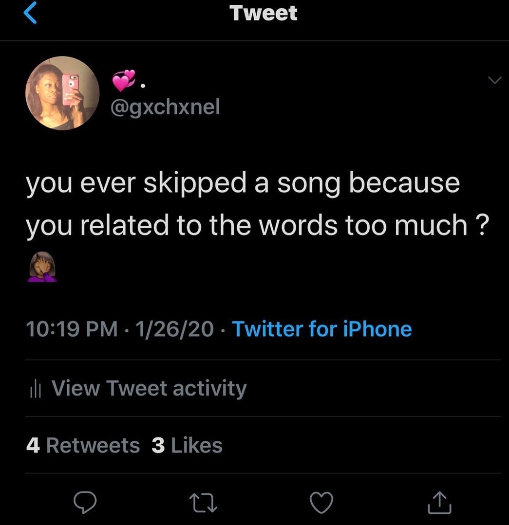This screenshot has height=525, width=509.
Task: Tap the bar chart Tweet activity icon
Action: [x=36, y=389]
